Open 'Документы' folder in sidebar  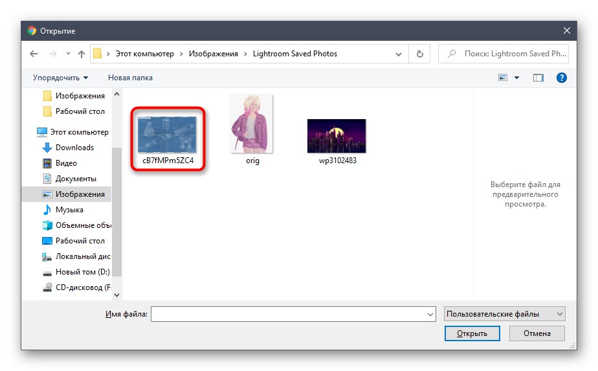[x=69, y=179]
